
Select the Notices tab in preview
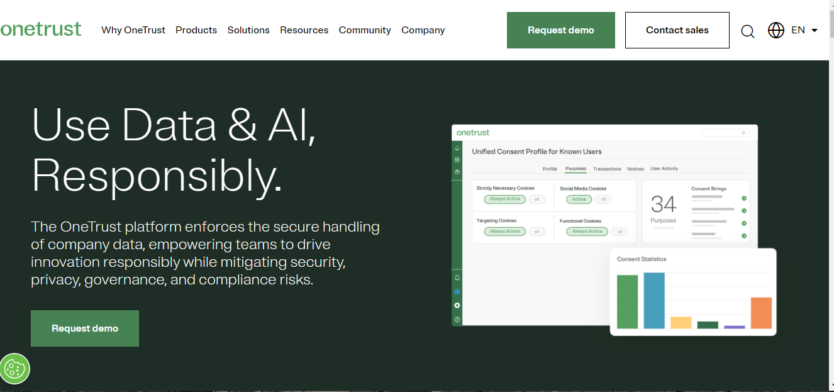[635, 169]
